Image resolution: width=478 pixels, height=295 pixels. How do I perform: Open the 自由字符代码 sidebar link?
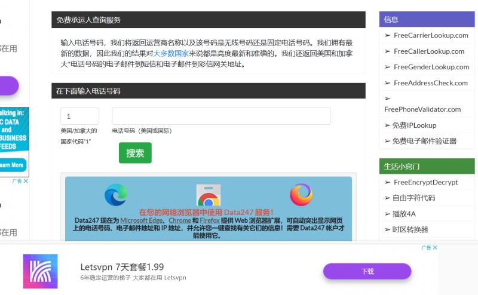coord(413,198)
